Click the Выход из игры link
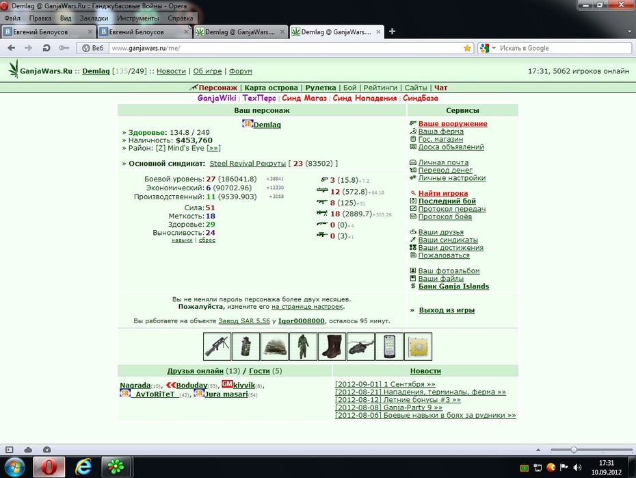Image resolution: width=636 pixels, height=478 pixels. [x=447, y=310]
